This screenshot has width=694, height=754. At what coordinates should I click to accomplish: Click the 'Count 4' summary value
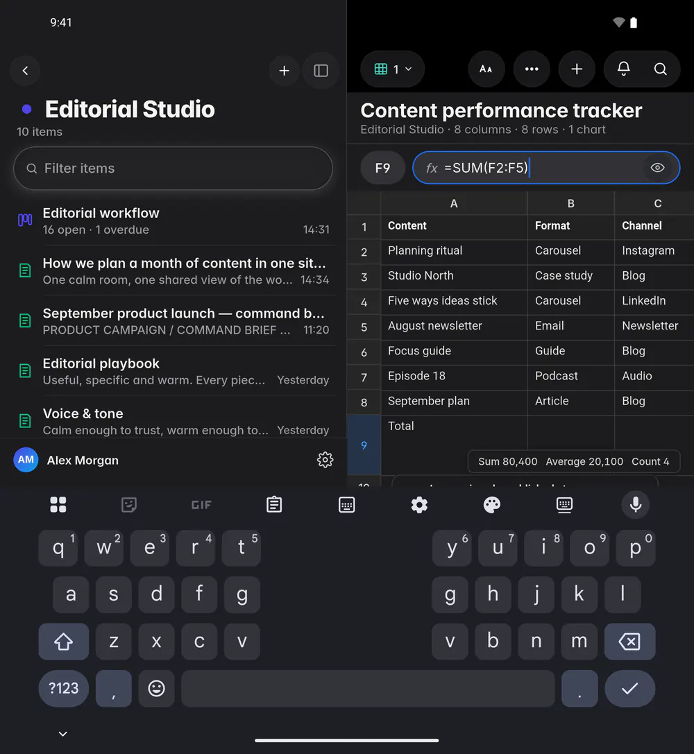point(650,462)
